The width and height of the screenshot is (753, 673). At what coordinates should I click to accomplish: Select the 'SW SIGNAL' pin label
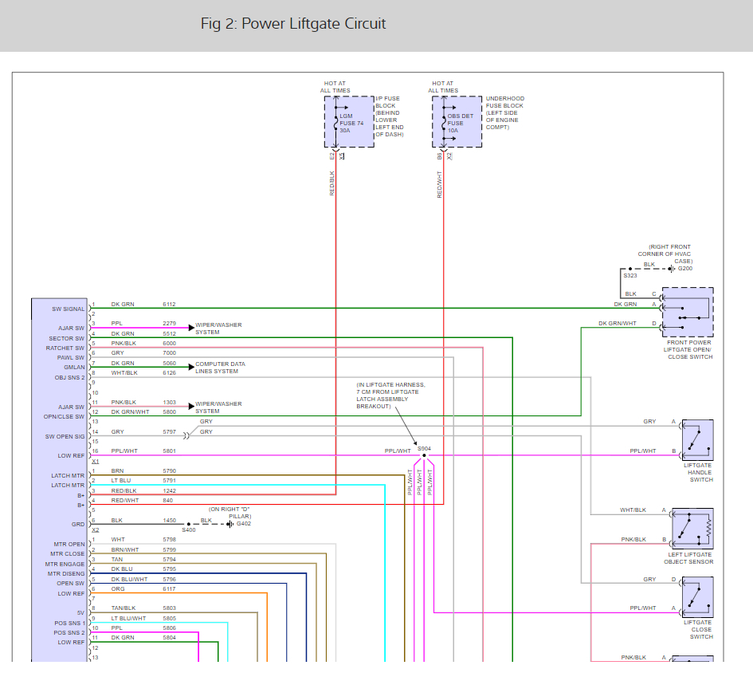68,309
